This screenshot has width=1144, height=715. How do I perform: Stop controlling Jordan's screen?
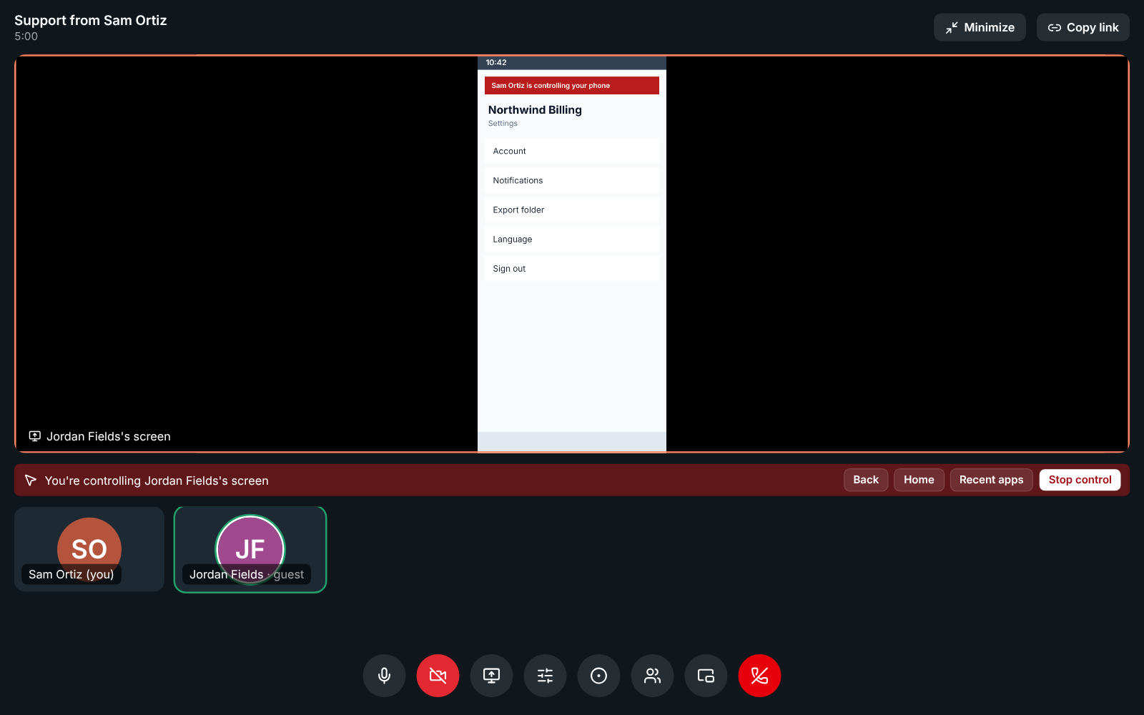(x=1080, y=480)
